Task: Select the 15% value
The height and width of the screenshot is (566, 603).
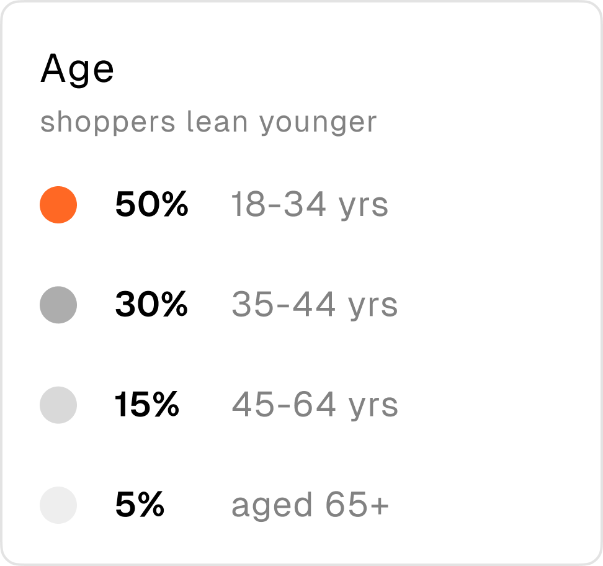Action: click(147, 405)
